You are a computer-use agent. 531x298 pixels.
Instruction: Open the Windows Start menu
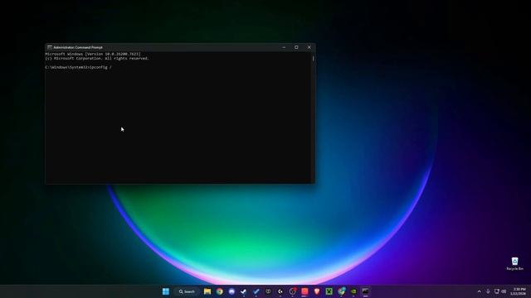(166, 291)
